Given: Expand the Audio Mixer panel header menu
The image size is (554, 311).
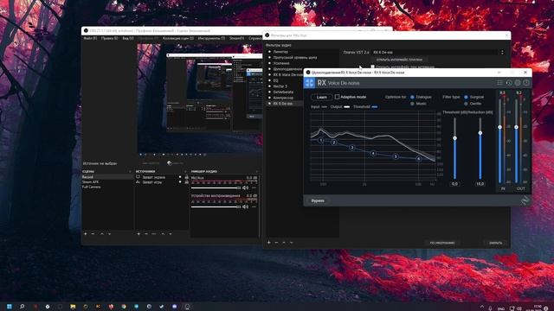Looking at the screenshot, I should tap(257, 171).
